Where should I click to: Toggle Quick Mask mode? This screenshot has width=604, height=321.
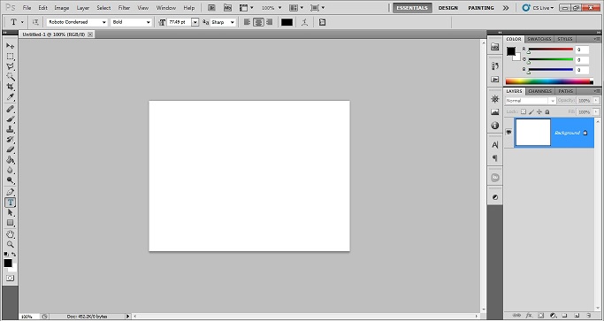click(x=10, y=278)
